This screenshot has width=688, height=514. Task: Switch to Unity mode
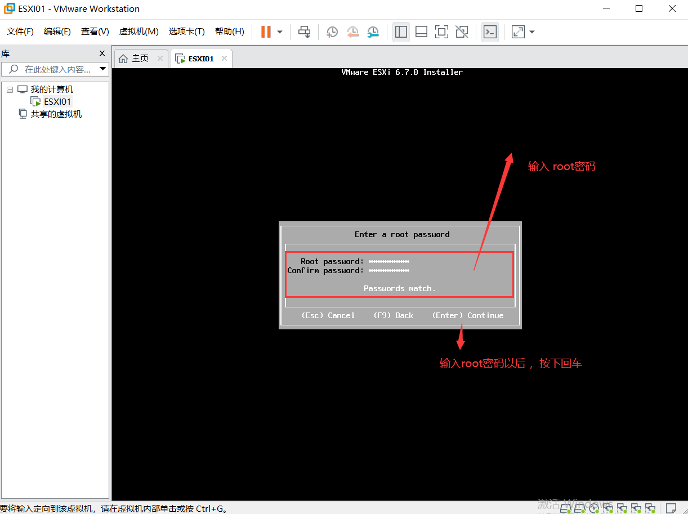pyautogui.click(x=462, y=32)
